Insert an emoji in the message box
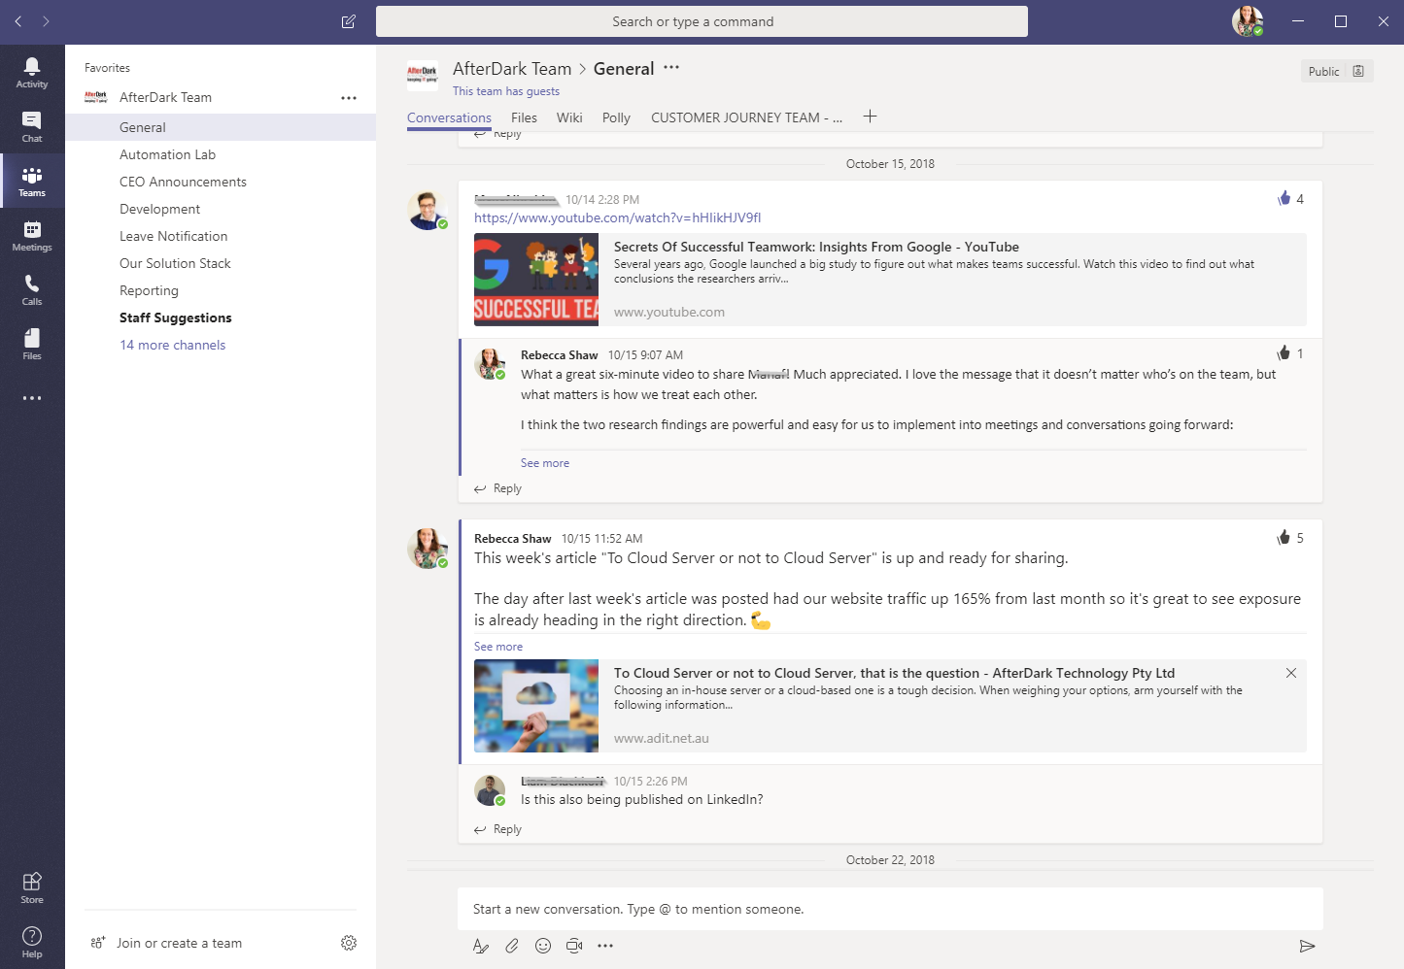This screenshot has width=1404, height=969. pos(543,945)
